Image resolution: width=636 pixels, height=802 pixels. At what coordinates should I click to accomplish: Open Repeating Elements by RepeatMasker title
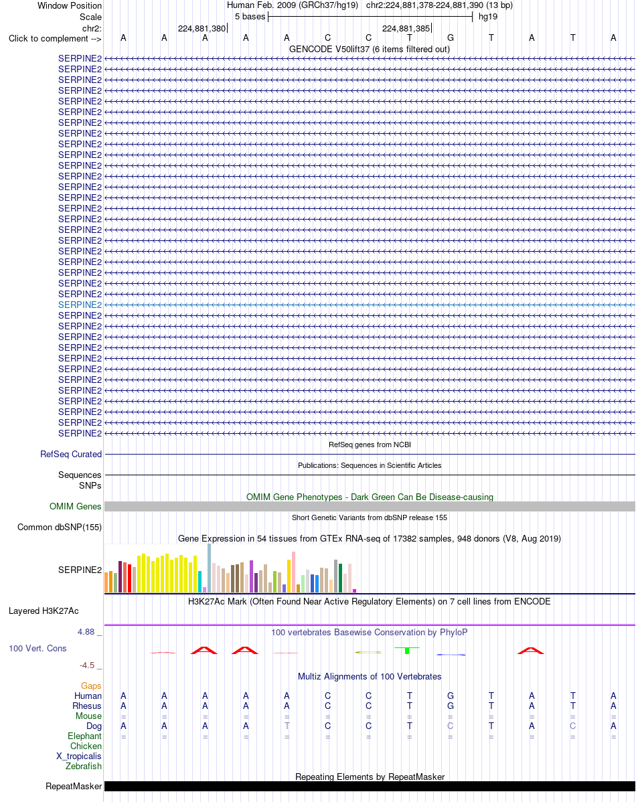click(x=370, y=777)
